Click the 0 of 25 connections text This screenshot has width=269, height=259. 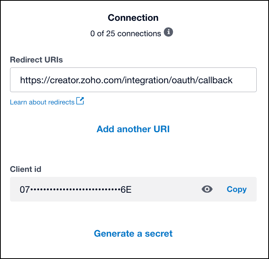pyautogui.click(x=126, y=34)
